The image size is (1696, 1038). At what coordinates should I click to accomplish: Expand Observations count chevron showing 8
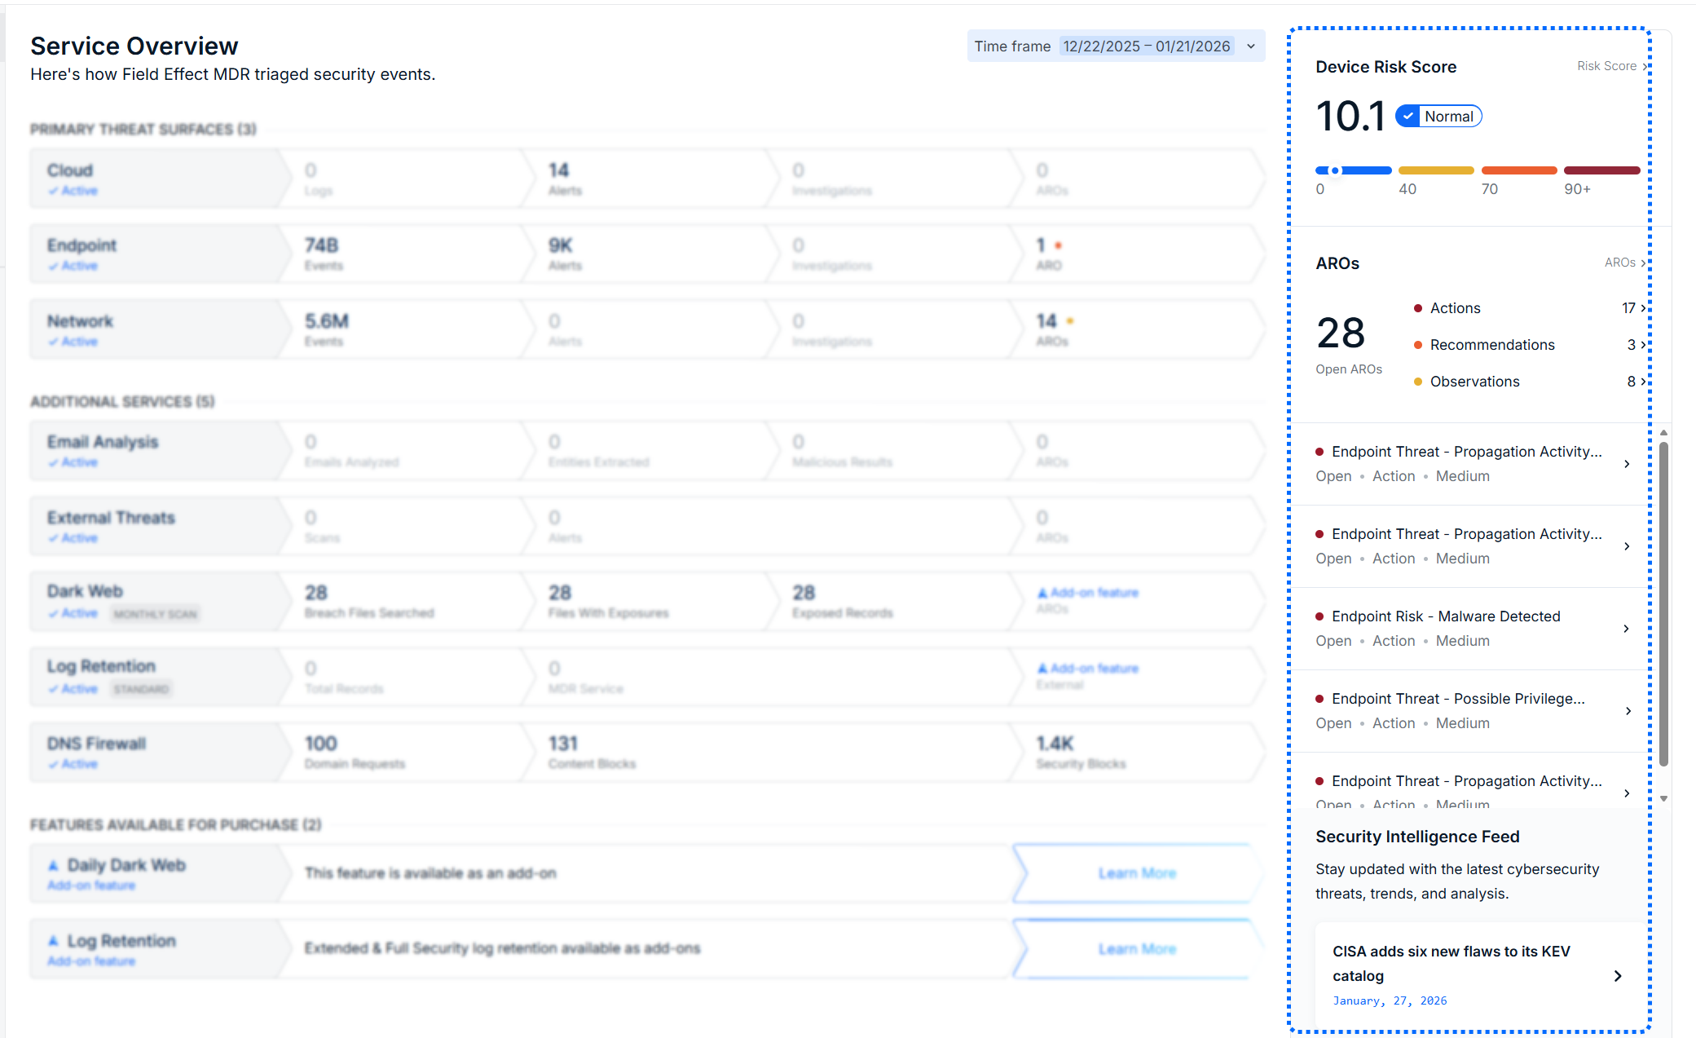pyautogui.click(x=1643, y=382)
